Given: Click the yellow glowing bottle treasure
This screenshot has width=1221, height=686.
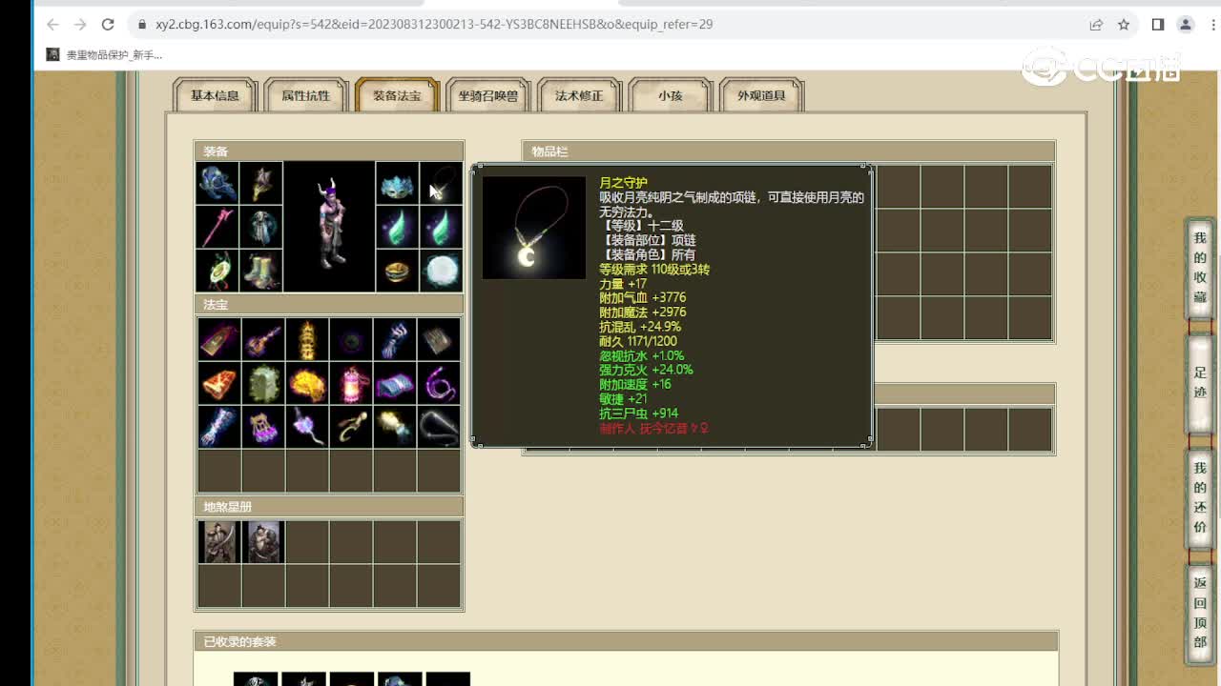Looking at the screenshot, I should tap(395, 427).
